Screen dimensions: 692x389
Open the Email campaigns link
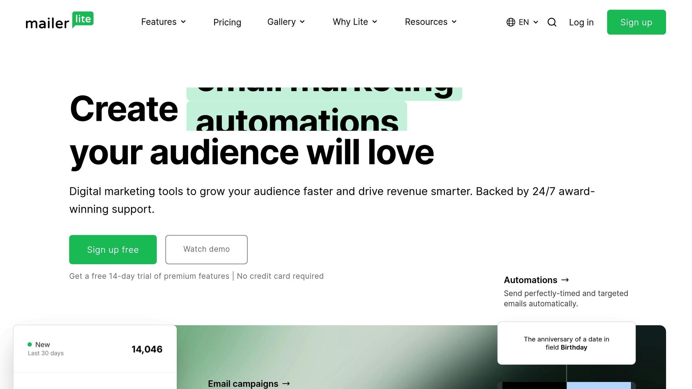click(x=243, y=384)
